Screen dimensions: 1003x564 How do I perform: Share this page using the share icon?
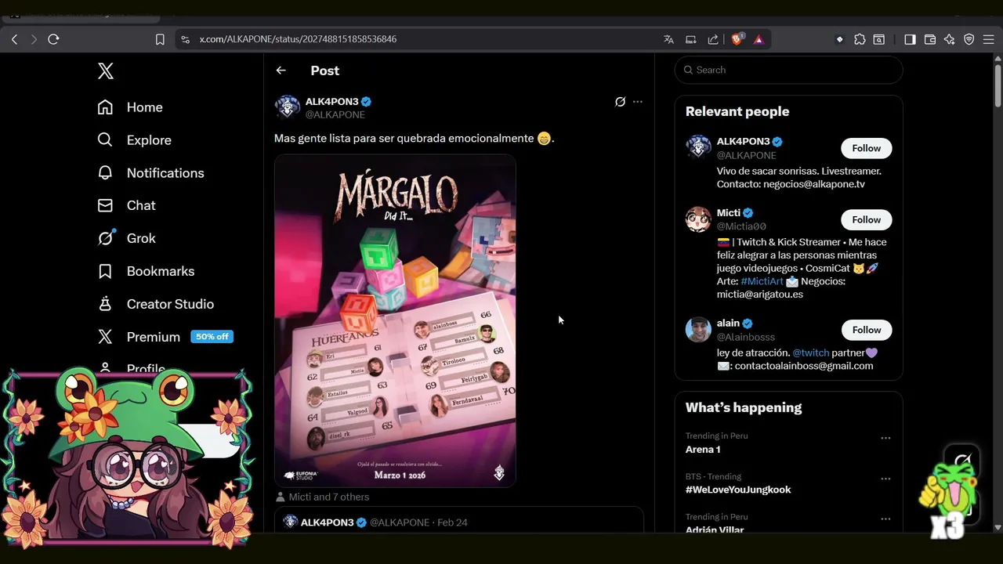(713, 39)
